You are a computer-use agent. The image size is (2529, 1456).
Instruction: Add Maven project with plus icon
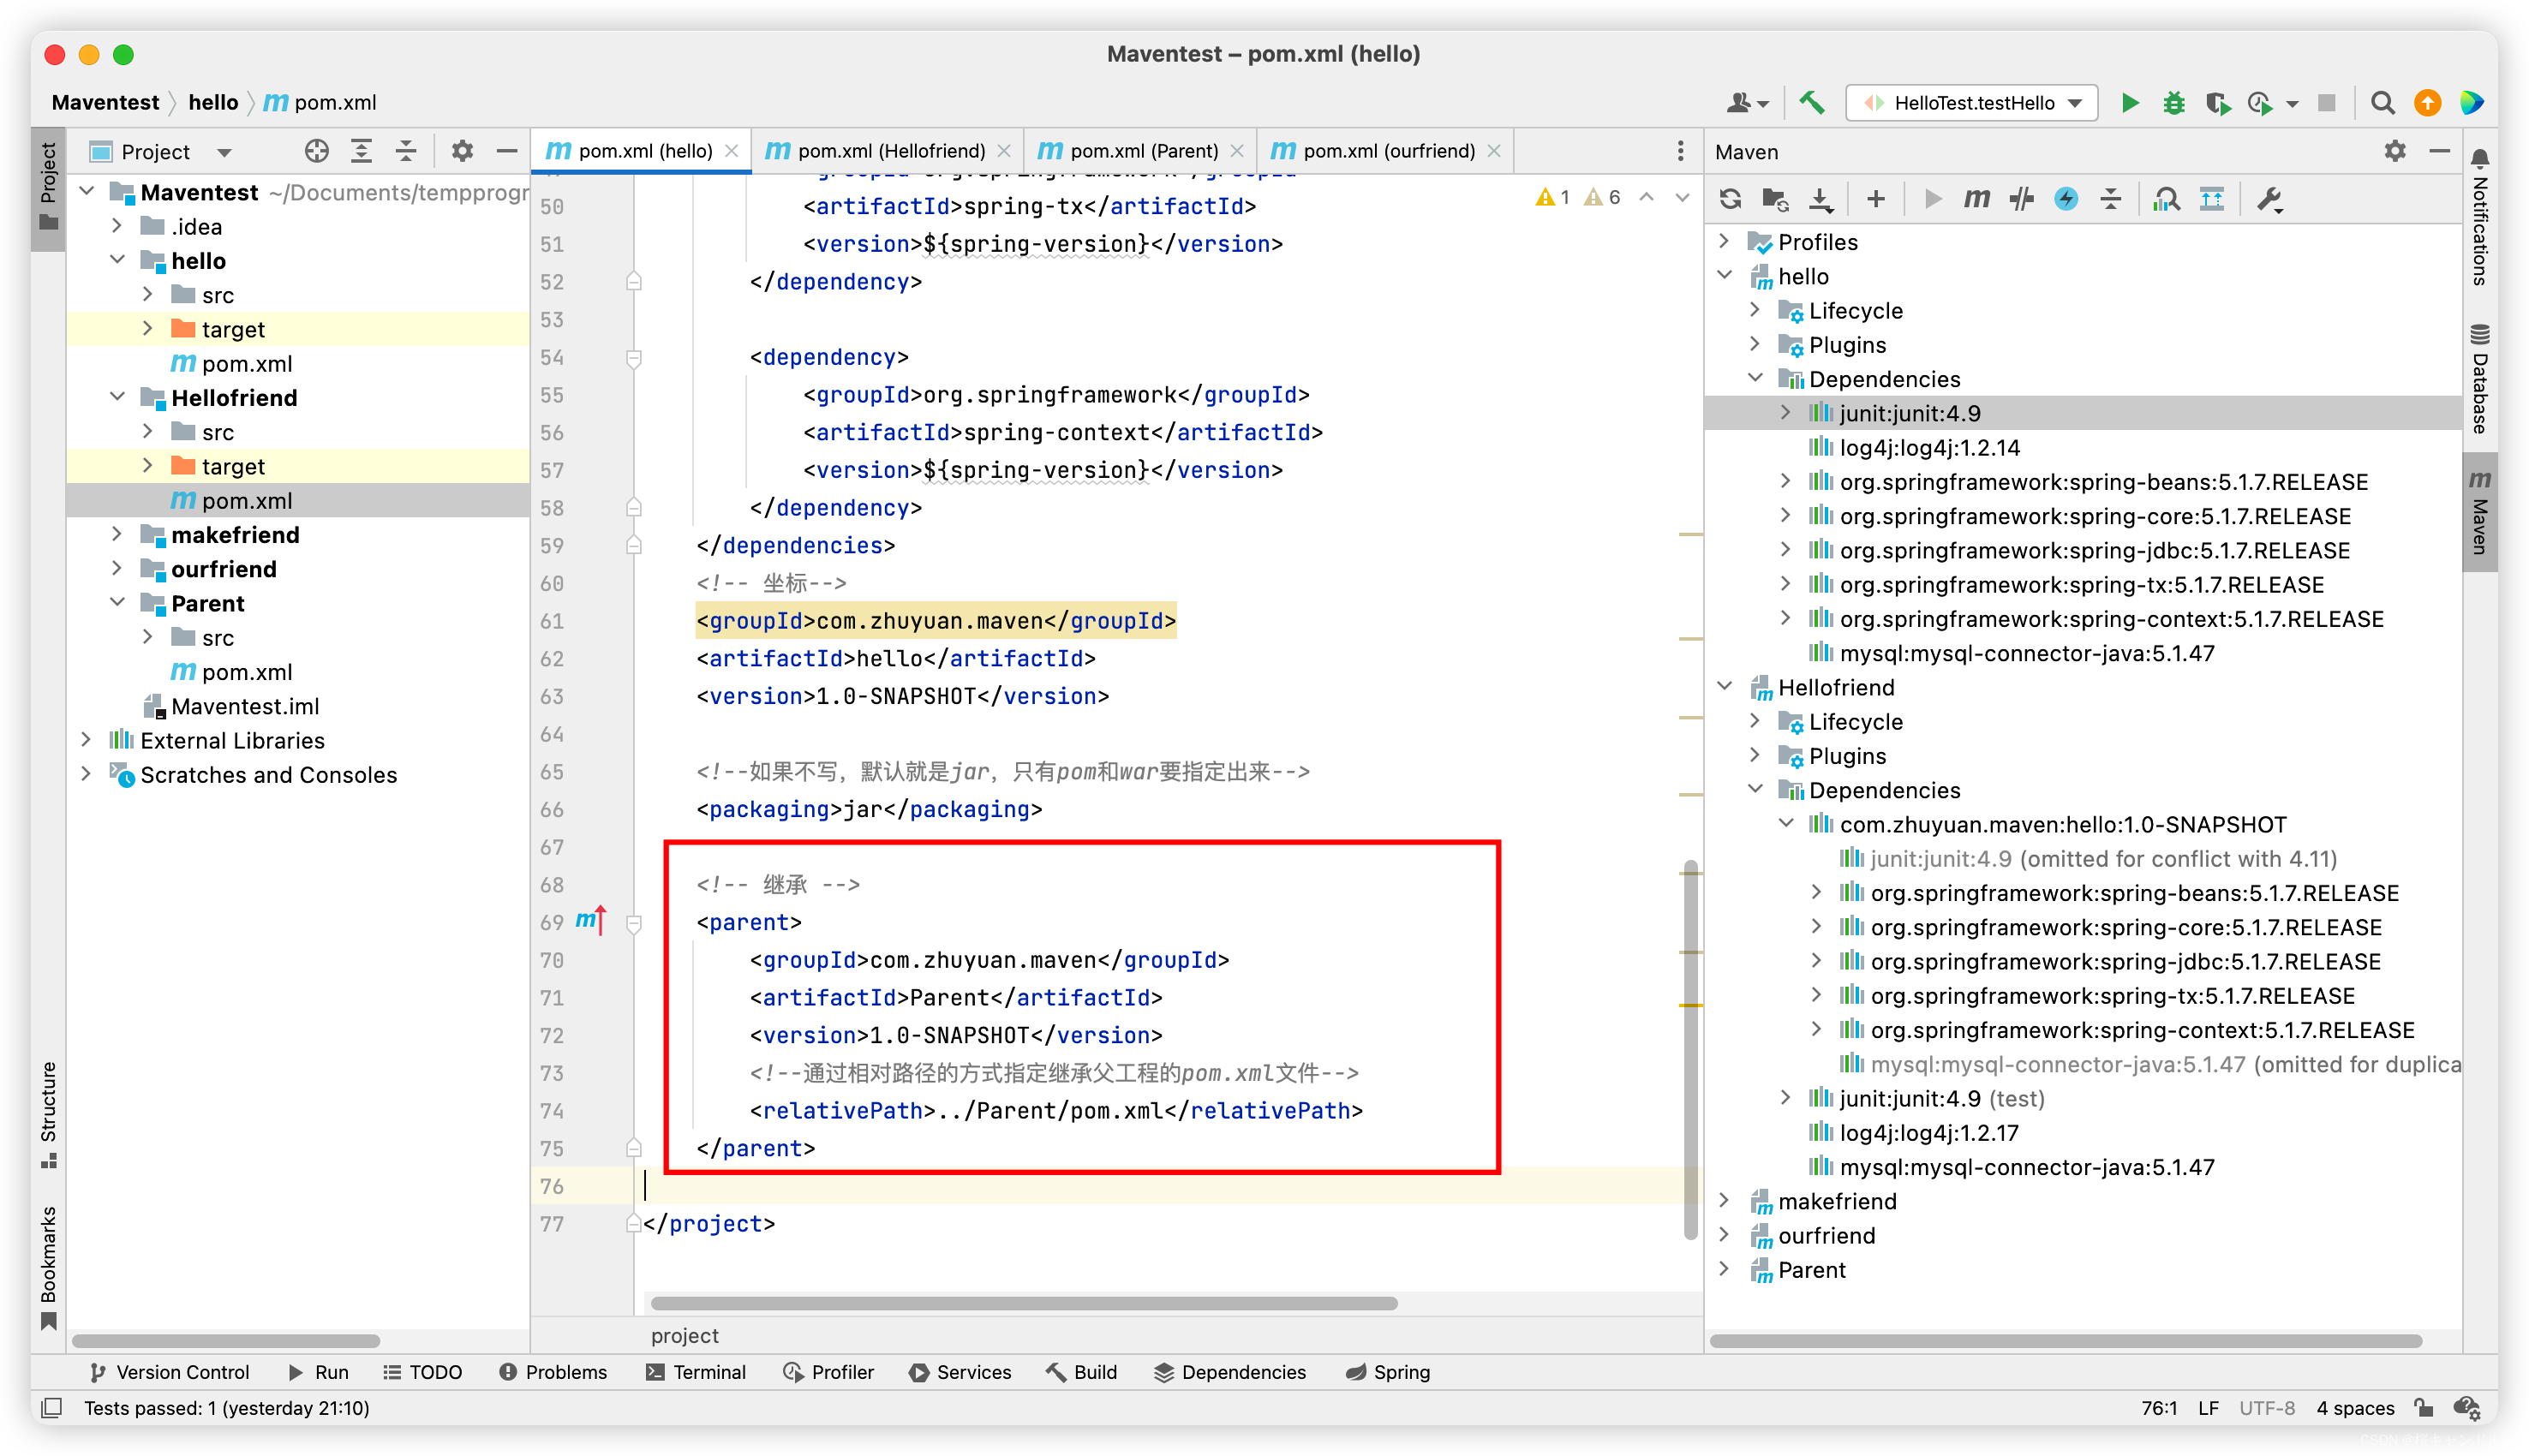click(x=1876, y=199)
